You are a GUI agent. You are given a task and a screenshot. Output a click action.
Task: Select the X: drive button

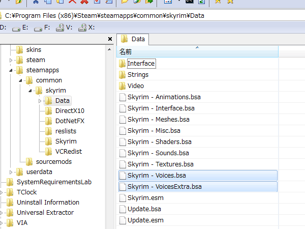click(x=86, y=27)
